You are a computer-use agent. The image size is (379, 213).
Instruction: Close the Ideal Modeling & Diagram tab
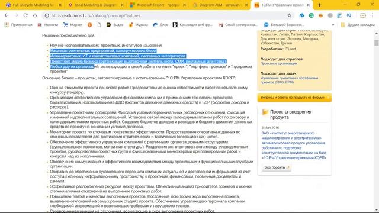[x=122, y=5]
